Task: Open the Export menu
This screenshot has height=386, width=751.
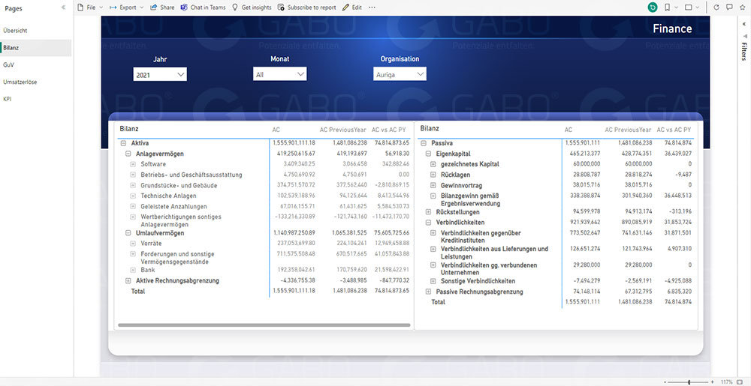Action: coord(126,7)
